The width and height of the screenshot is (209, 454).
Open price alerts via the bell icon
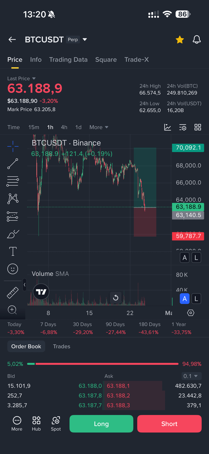197,40
